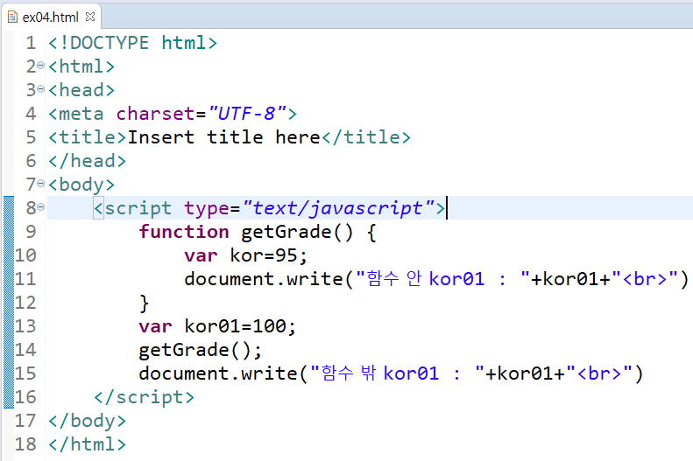Click the </html> closing tag on line 18
The height and width of the screenshot is (461, 693).
point(87,444)
